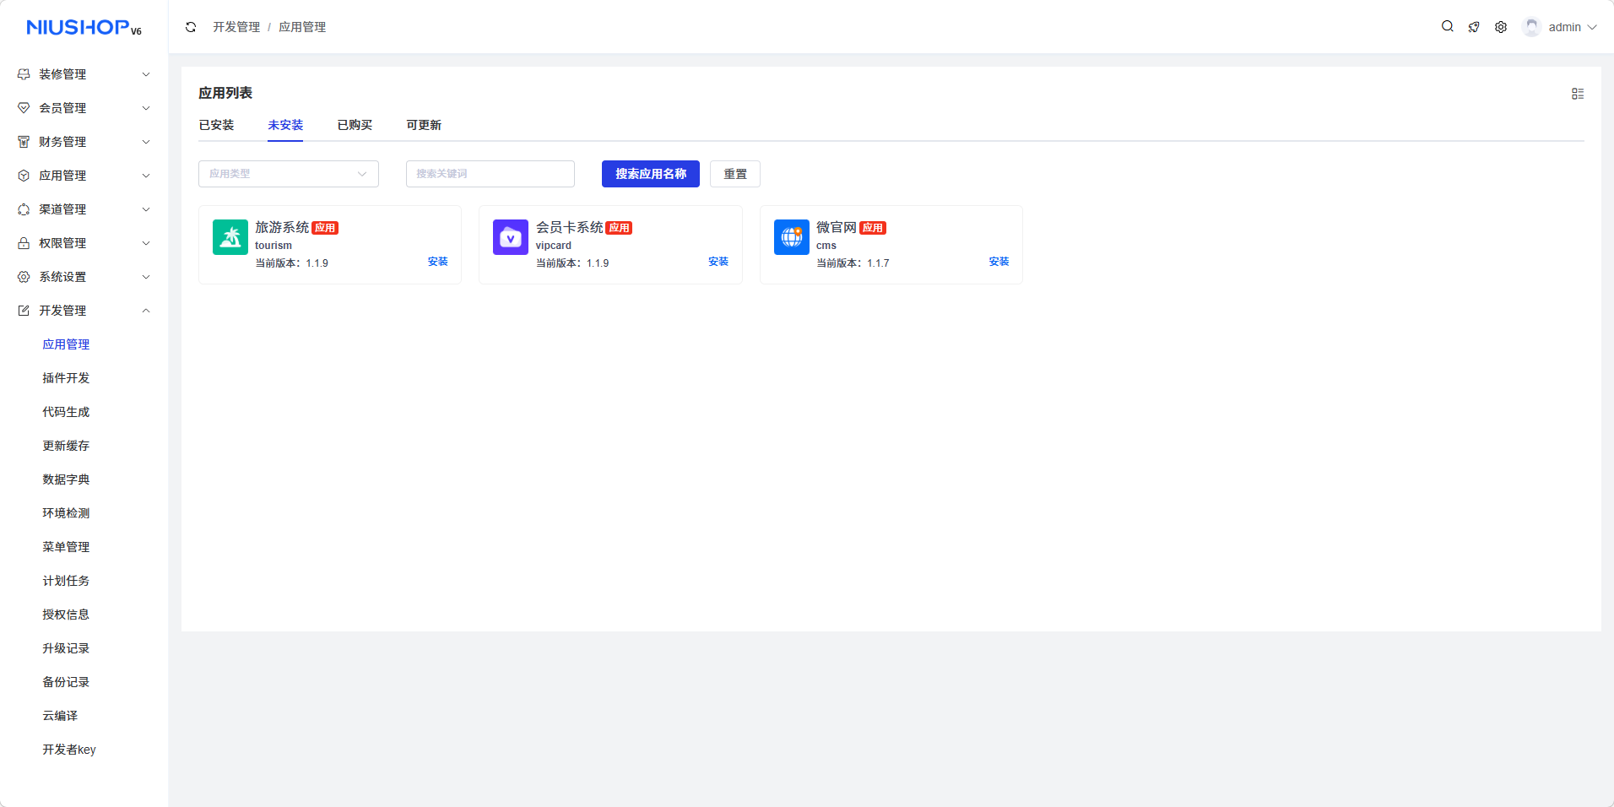Click the 微官网 app title
This screenshot has width=1614, height=807.
point(837,228)
